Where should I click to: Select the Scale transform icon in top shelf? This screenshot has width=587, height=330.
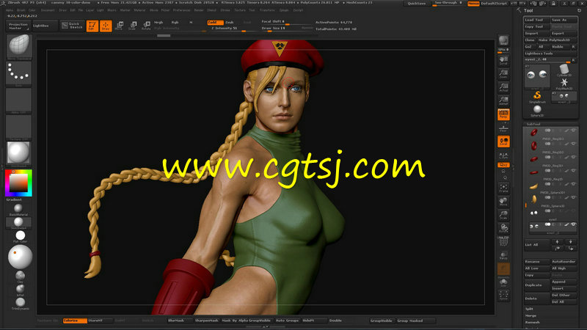133,26
